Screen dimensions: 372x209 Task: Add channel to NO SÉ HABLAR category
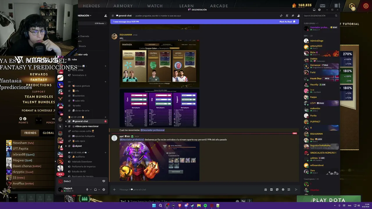(105, 152)
